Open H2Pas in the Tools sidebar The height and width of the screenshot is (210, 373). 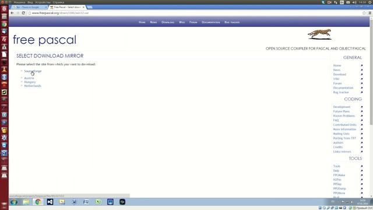coord(337,180)
